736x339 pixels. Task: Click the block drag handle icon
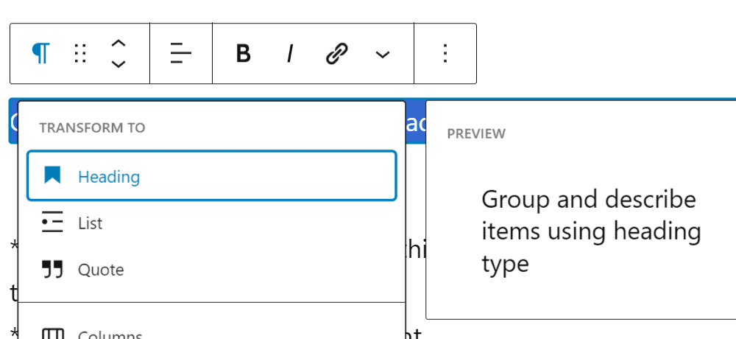pyautogui.click(x=81, y=53)
